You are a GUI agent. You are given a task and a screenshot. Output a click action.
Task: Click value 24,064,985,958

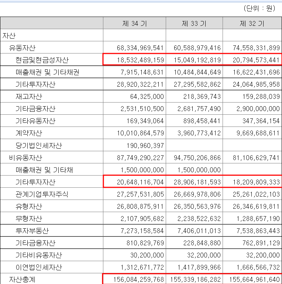(x=256, y=84)
